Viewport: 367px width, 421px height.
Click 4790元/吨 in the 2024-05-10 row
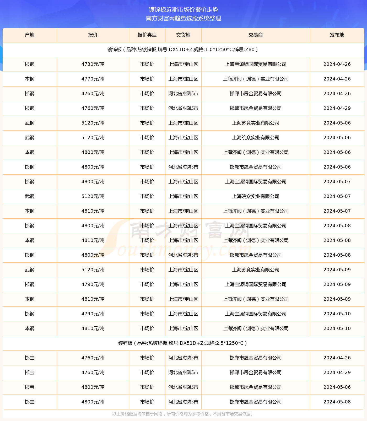[93, 314]
